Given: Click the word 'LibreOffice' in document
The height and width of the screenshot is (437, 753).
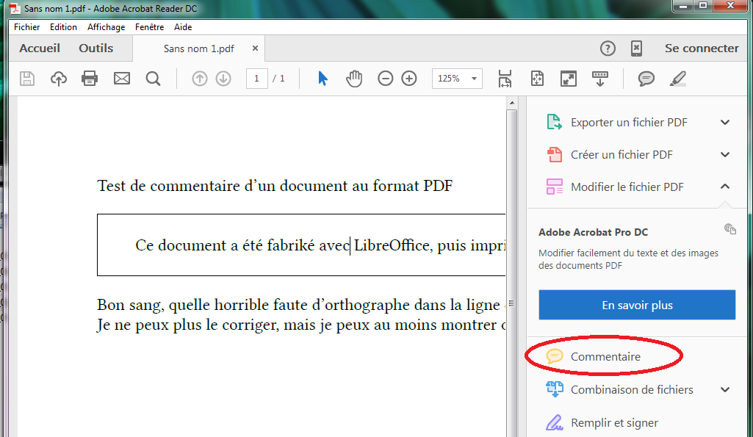Looking at the screenshot, I should point(392,245).
